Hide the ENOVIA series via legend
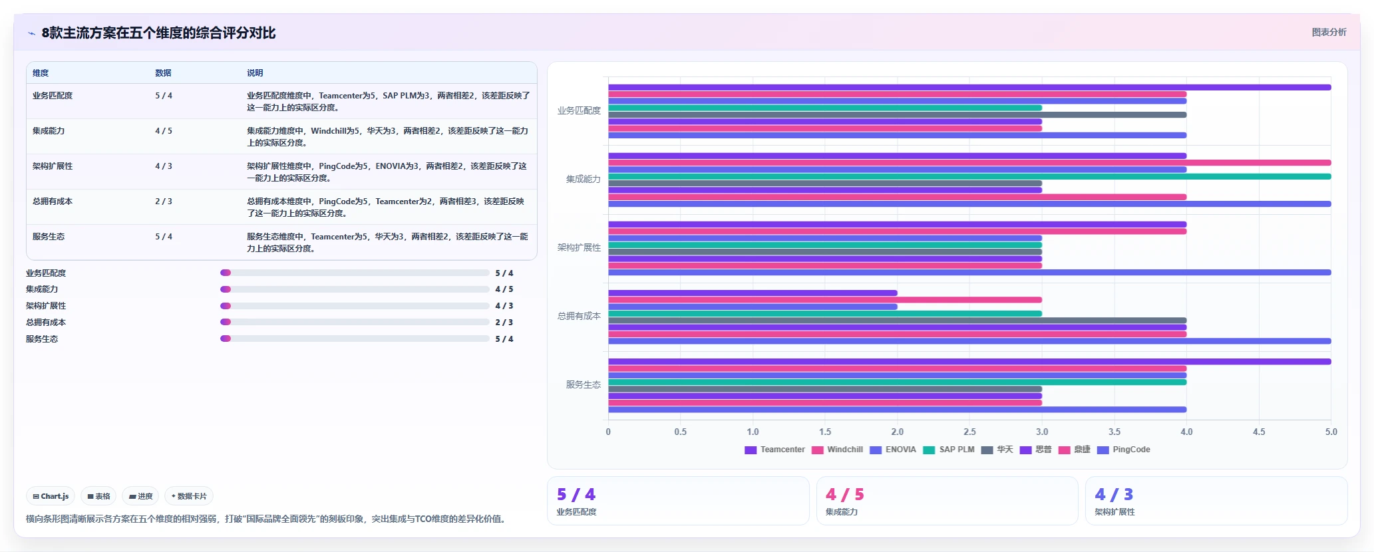 click(893, 450)
